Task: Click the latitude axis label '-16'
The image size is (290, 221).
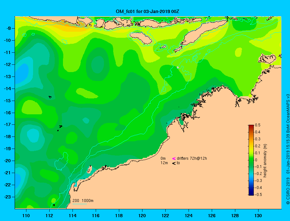Action: [7, 113]
